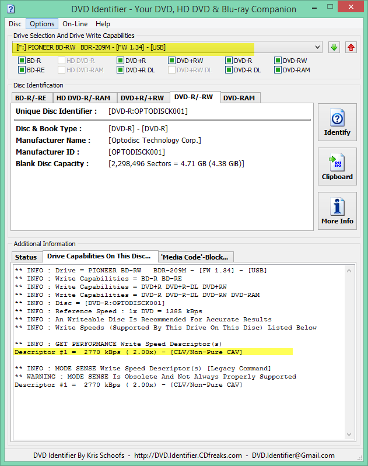368x466 pixels.
Task: Toggle the DVD+RW capability checkbox
Action: pyautogui.click(x=171, y=61)
